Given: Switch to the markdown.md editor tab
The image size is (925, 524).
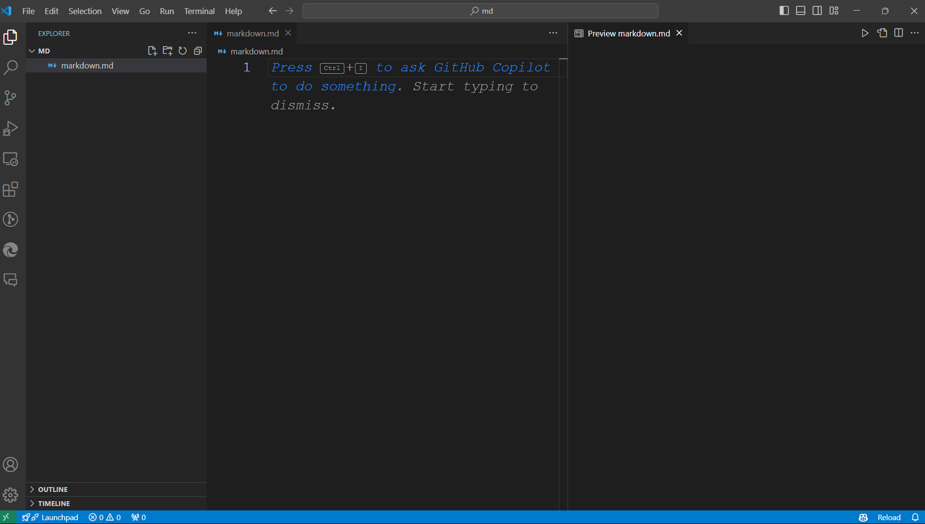Looking at the screenshot, I should pyautogui.click(x=252, y=33).
